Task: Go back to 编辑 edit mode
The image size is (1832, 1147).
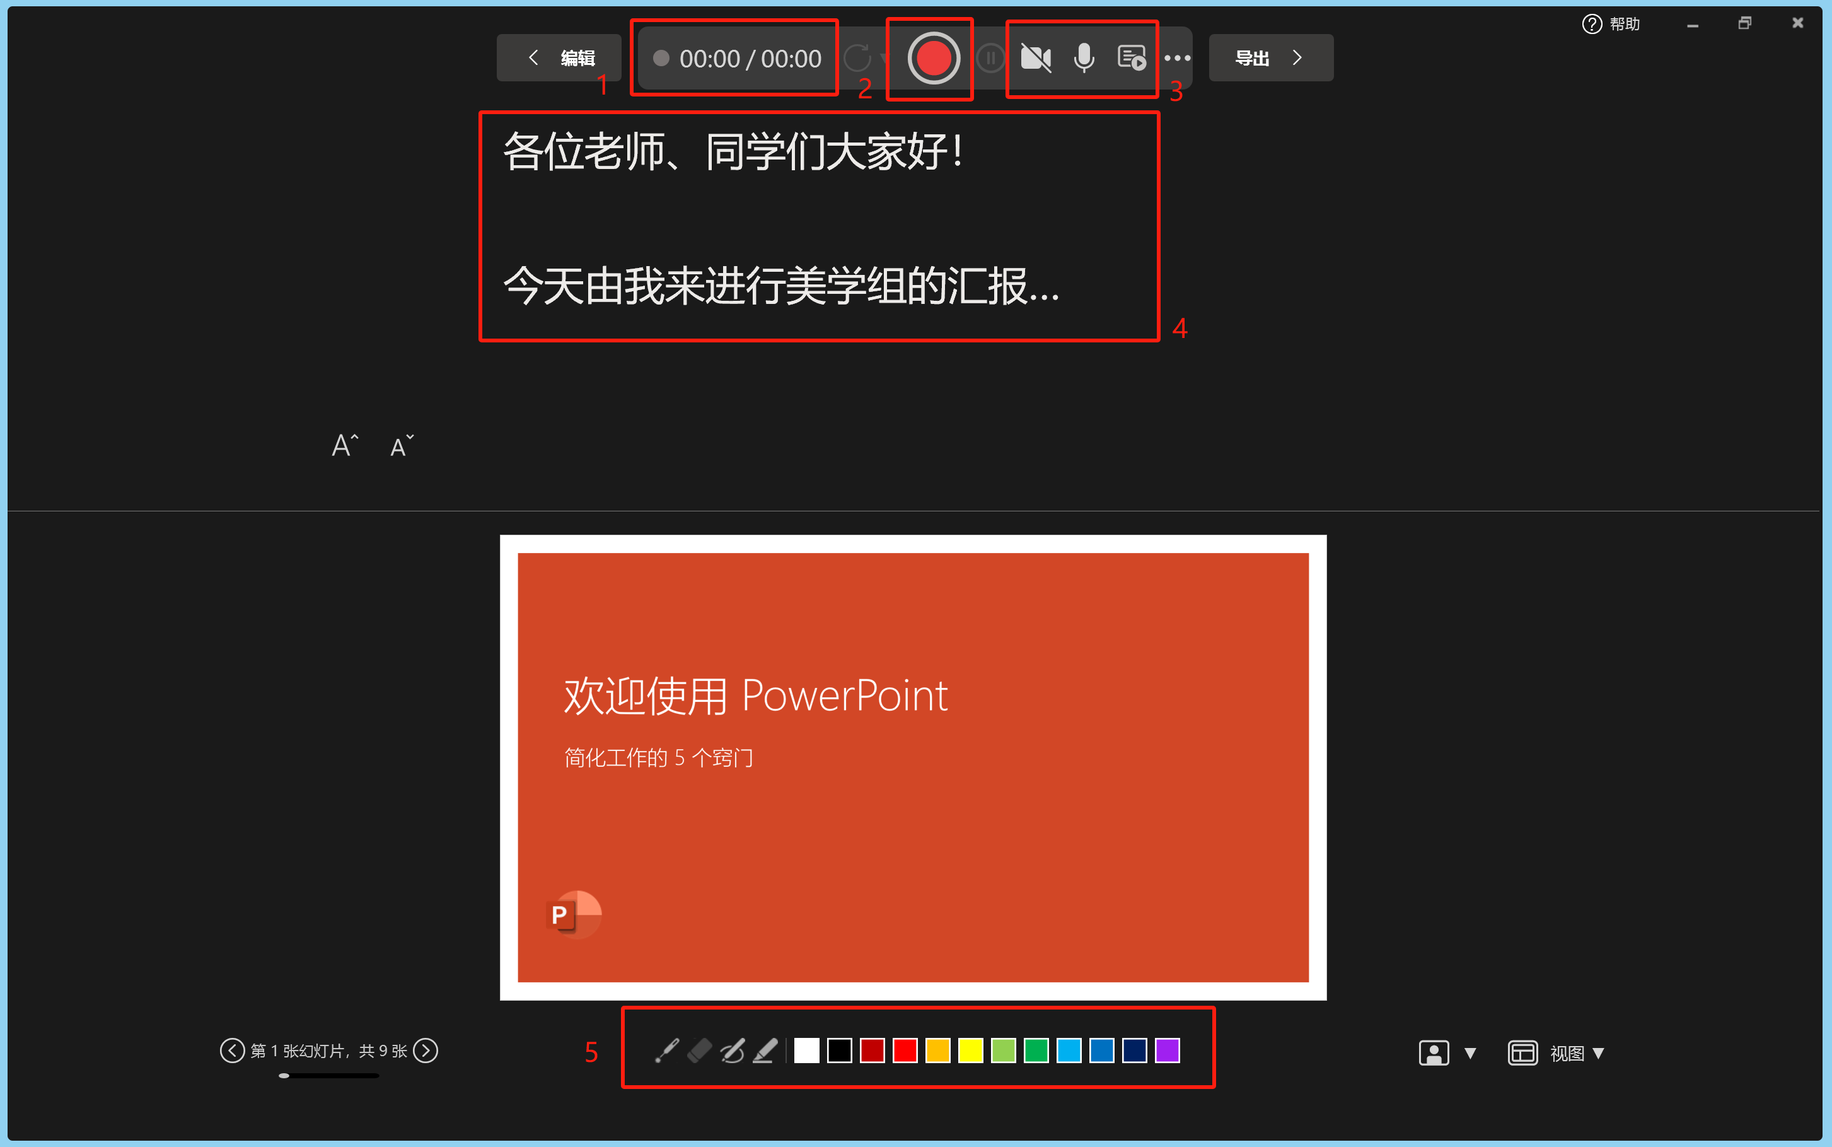Action: 560,59
